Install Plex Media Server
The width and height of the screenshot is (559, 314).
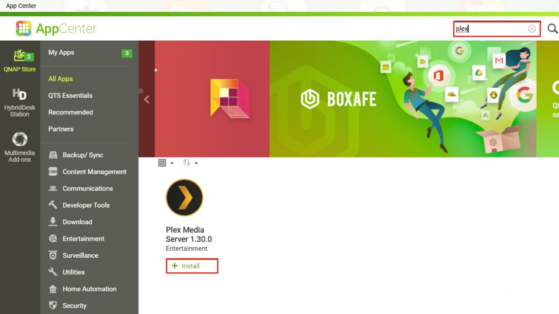[x=192, y=266]
